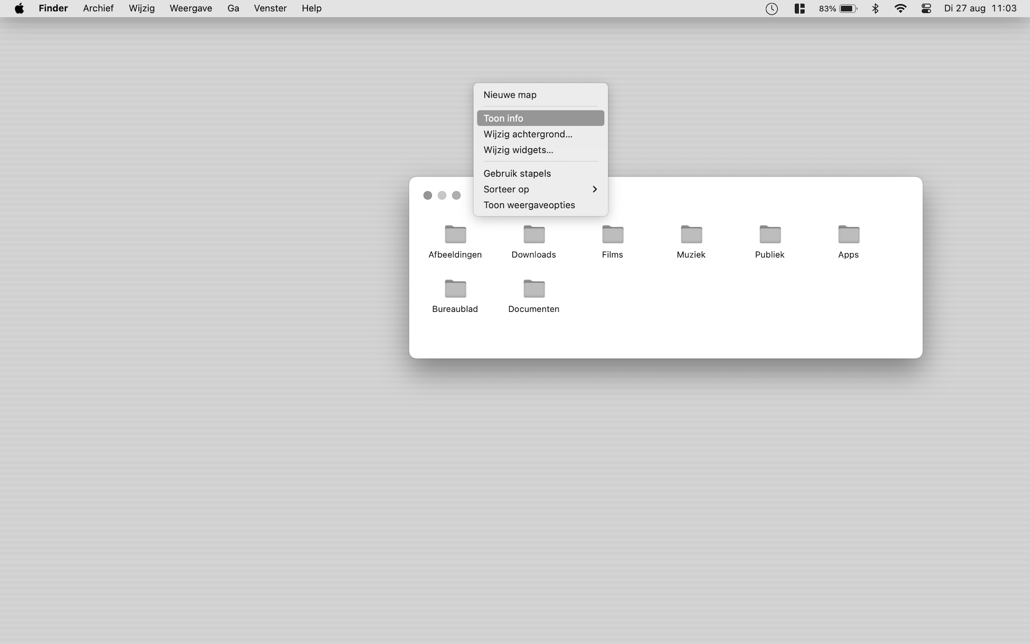The width and height of the screenshot is (1030, 644).
Task: Select the Muziek folder icon
Action: click(x=691, y=235)
